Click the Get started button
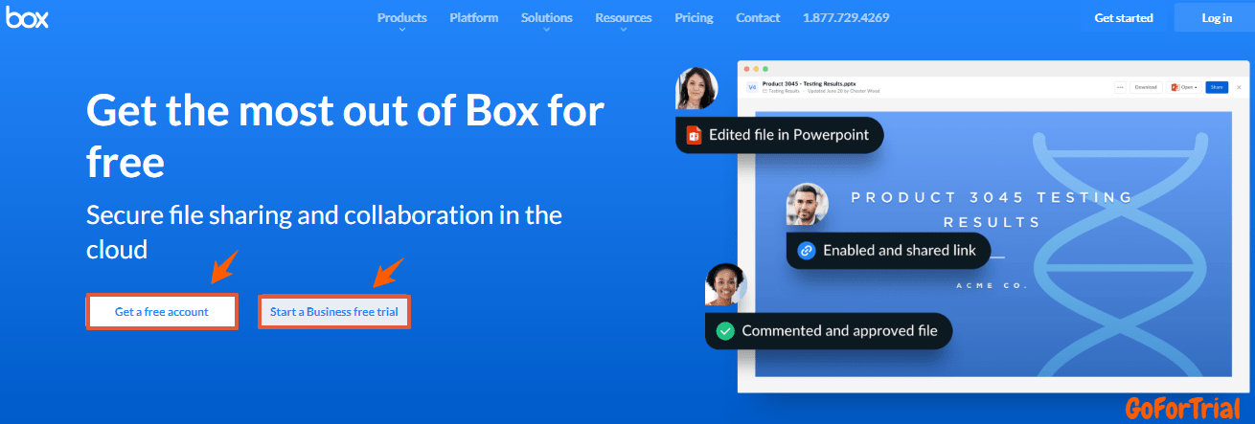The height and width of the screenshot is (424, 1255). pyautogui.click(x=1124, y=17)
